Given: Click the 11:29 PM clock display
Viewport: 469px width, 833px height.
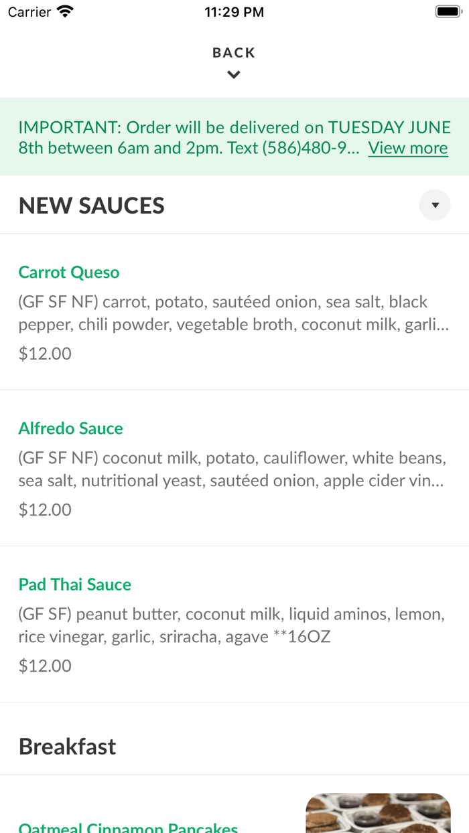Looking at the screenshot, I should click(x=234, y=11).
